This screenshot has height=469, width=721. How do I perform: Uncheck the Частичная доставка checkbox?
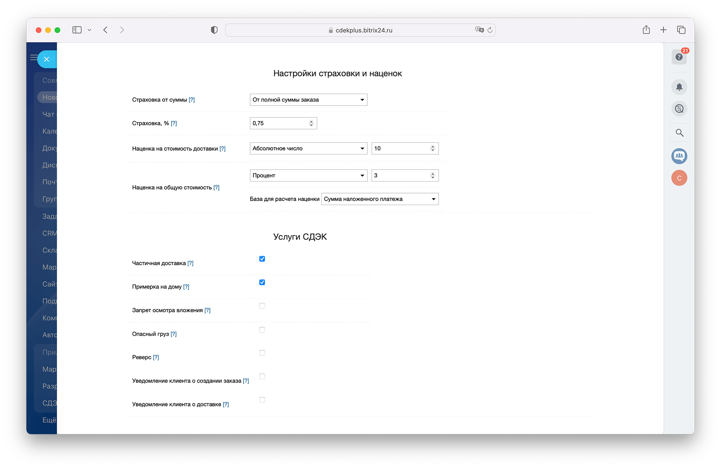262,259
